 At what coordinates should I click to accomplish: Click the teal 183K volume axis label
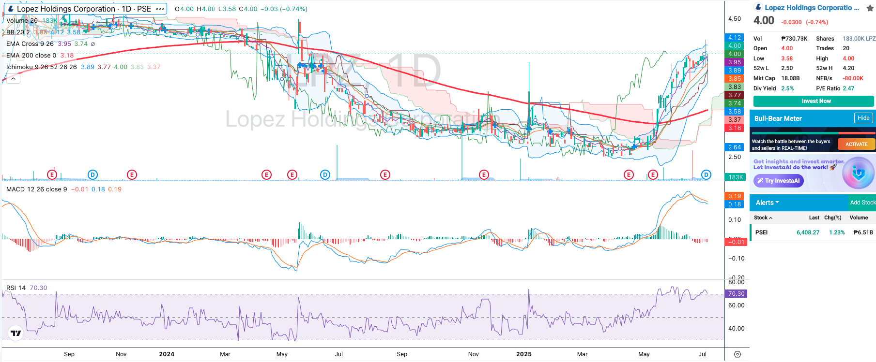pyautogui.click(x=736, y=177)
